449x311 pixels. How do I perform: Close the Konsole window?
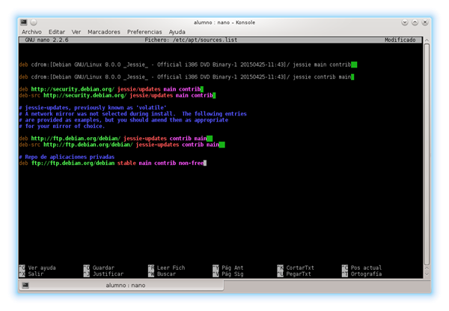click(425, 22)
